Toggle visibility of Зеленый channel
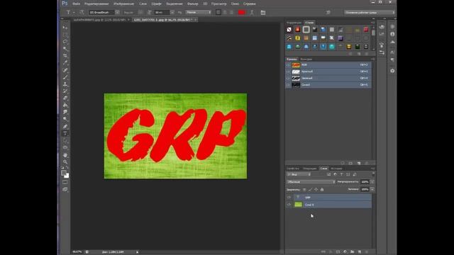Screen dimensions: 454x255 click(x=288, y=78)
